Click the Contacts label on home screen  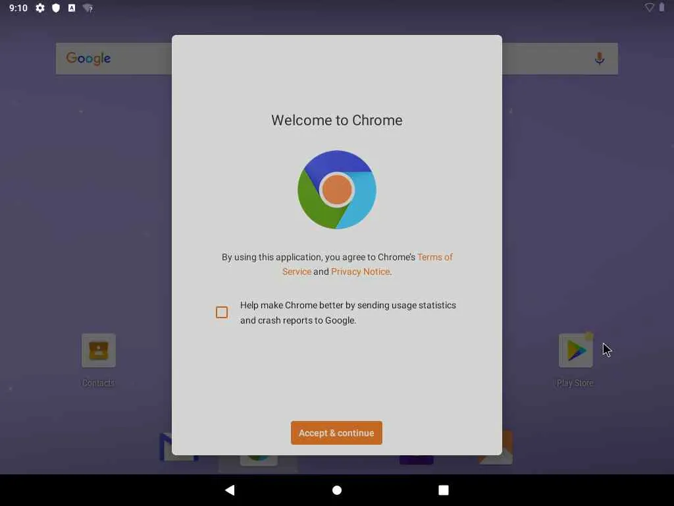tap(99, 383)
